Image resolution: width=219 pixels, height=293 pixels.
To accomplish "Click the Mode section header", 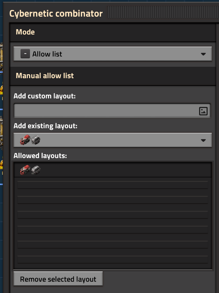I will 25,32.
